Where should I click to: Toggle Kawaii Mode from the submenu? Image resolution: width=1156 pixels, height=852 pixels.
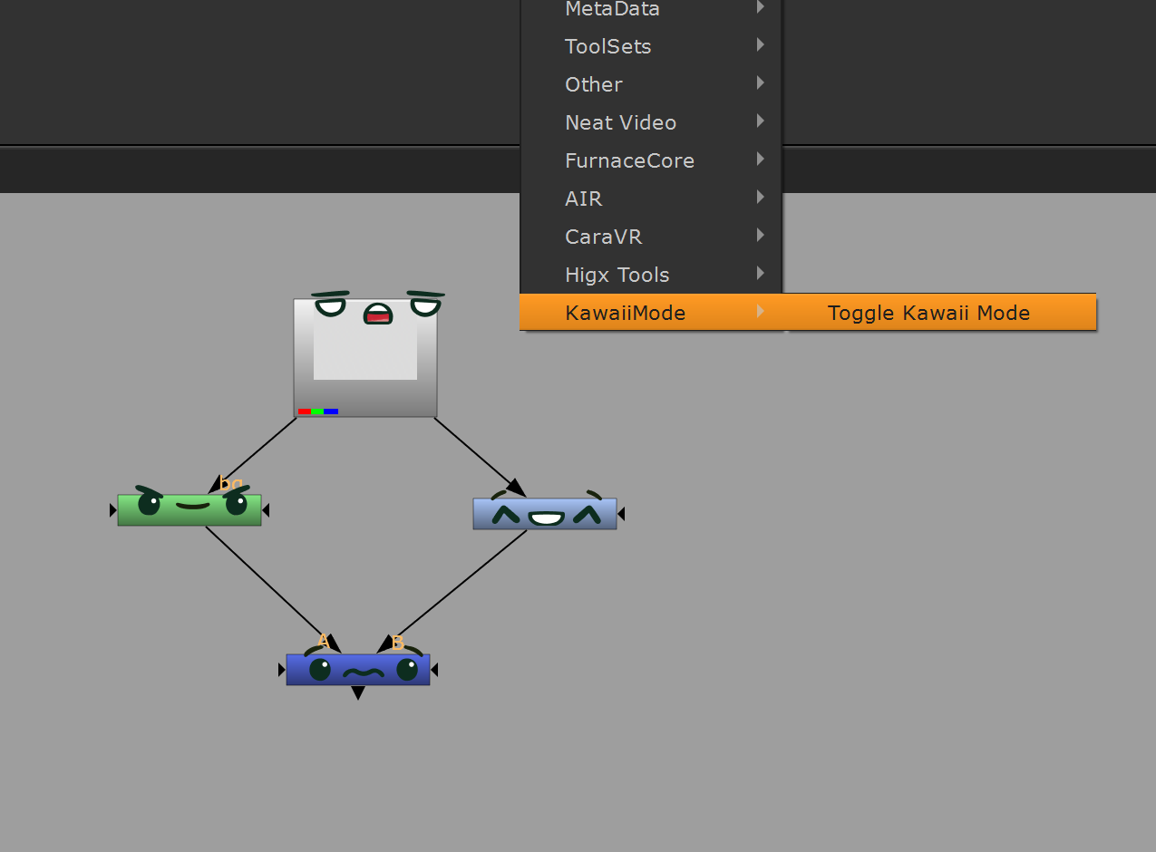928,314
